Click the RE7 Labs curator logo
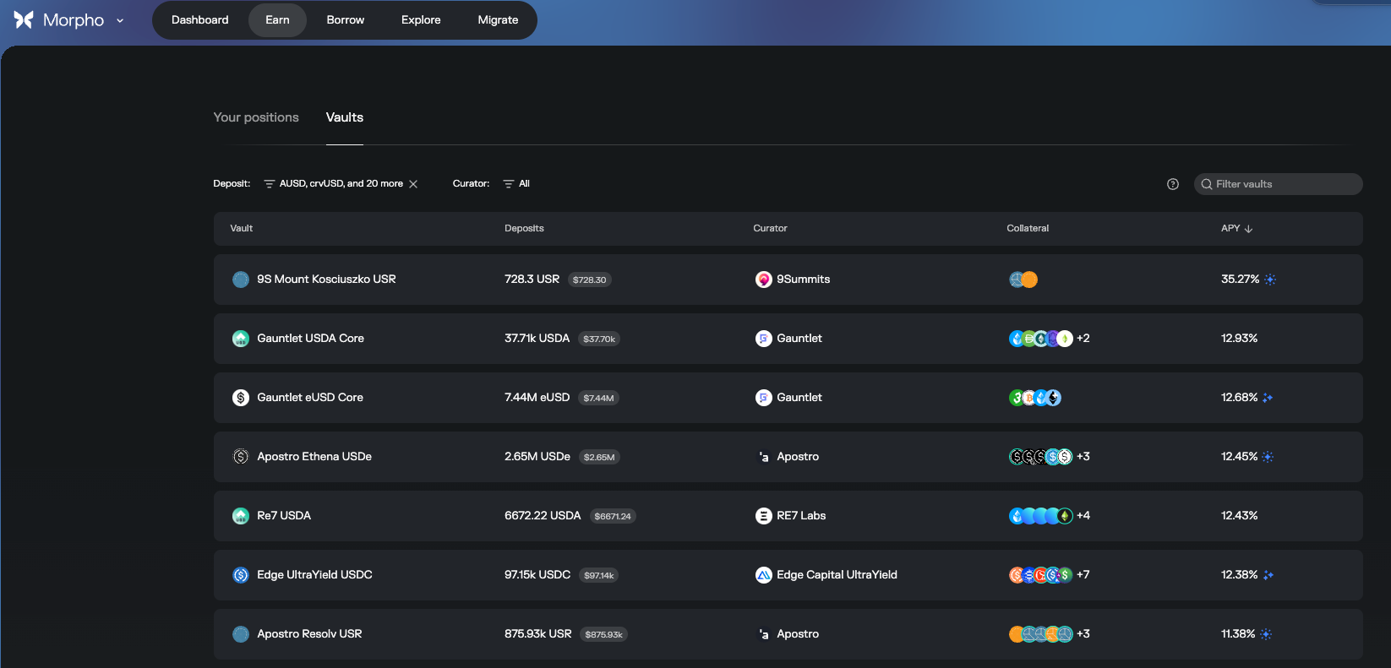Image resolution: width=1391 pixels, height=668 pixels. click(763, 516)
